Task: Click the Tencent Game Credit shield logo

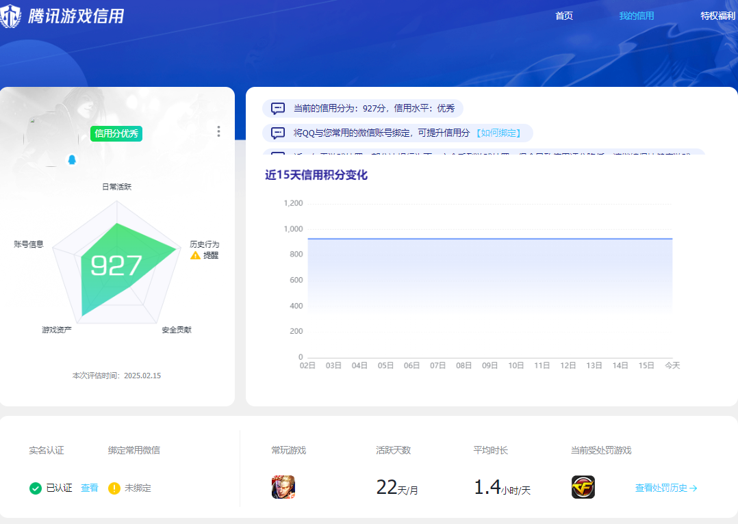Action: click(x=10, y=16)
